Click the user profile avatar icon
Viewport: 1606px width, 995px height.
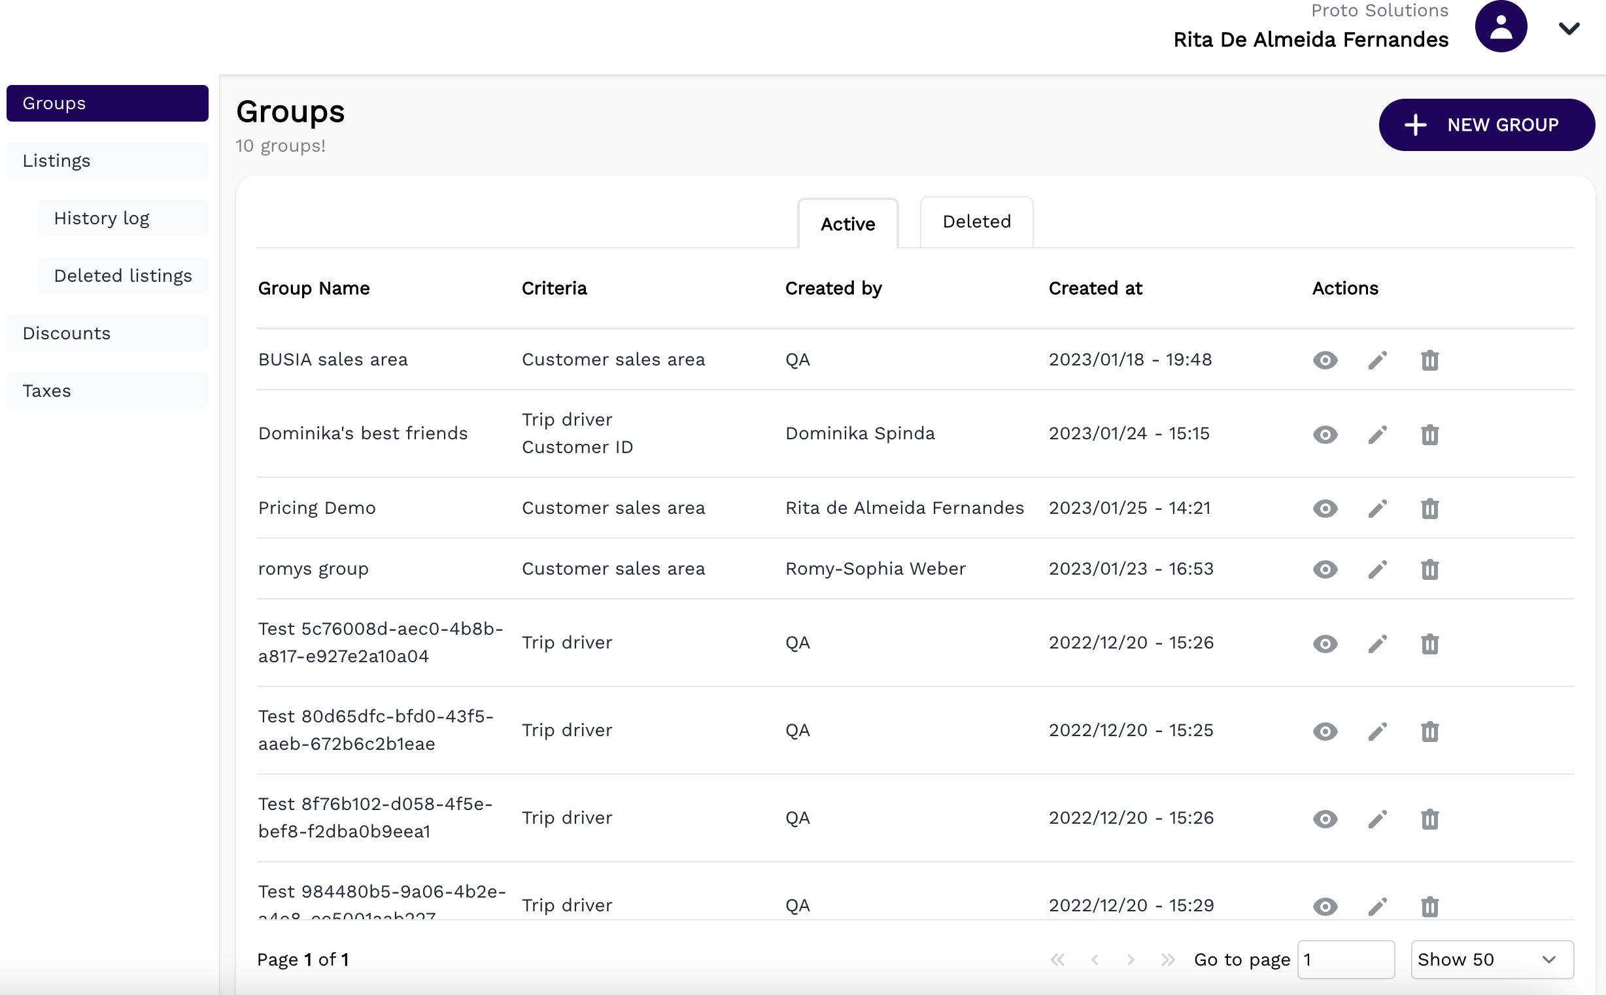1500,26
